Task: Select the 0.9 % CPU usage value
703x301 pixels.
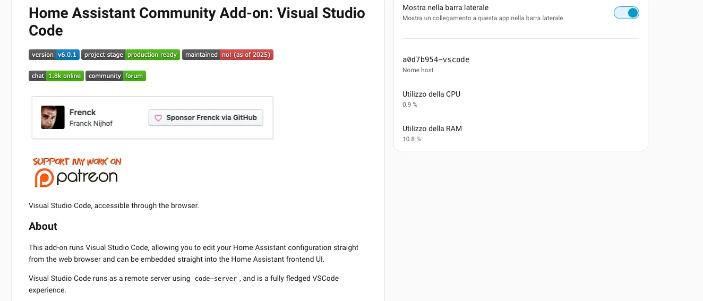Action: pyautogui.click(x=410, y=105)
